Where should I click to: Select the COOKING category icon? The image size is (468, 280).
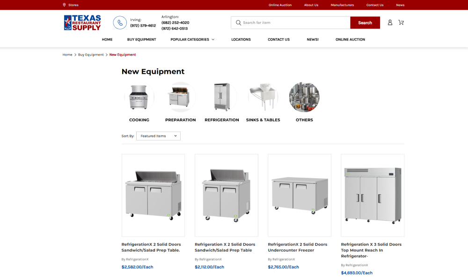139,97
